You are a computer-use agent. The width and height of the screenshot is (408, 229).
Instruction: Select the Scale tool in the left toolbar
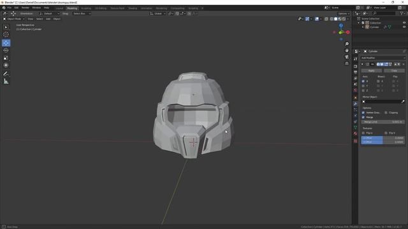6,58
